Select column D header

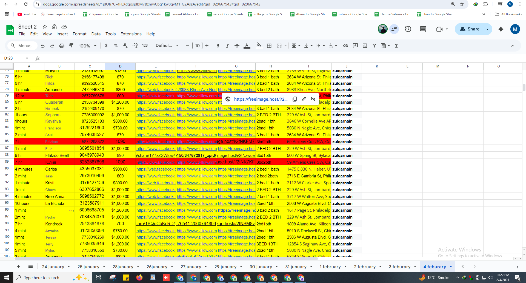(120, 66)
